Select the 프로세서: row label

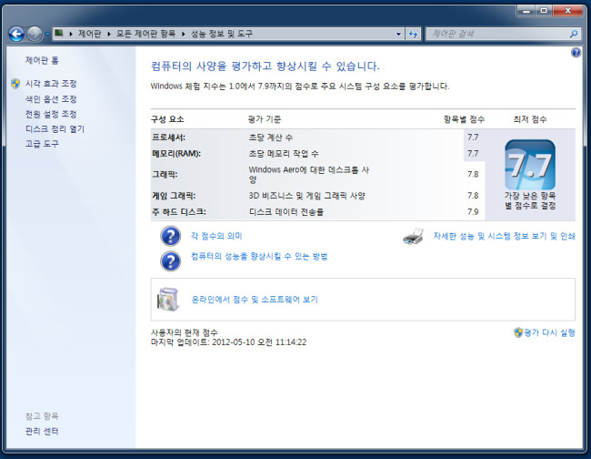pyautogui.click(x=168, y=138)
